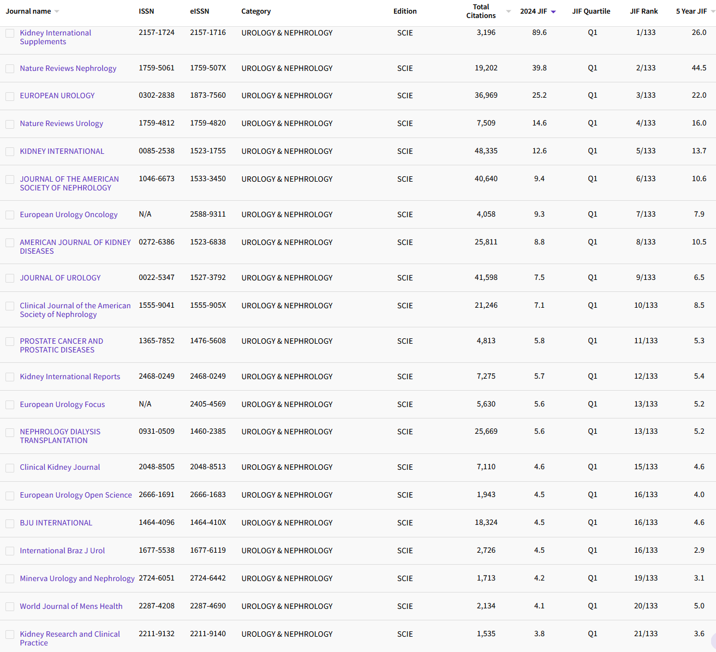This screenshot has height=652, width=716.
Task: Select the checkbox for Nature Reviews Nephrology
Action: [x=10, y=69]
